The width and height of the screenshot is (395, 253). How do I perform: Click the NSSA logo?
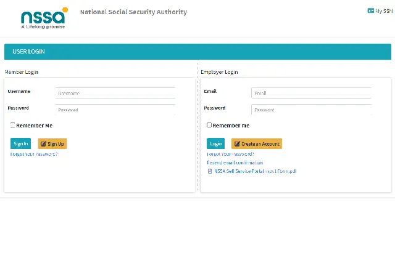(44, 18)
